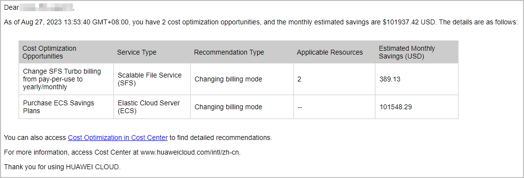
Task: Select the Change SFS Turbo billing cell
Action: pyautogui.click(x=66, y=79)
